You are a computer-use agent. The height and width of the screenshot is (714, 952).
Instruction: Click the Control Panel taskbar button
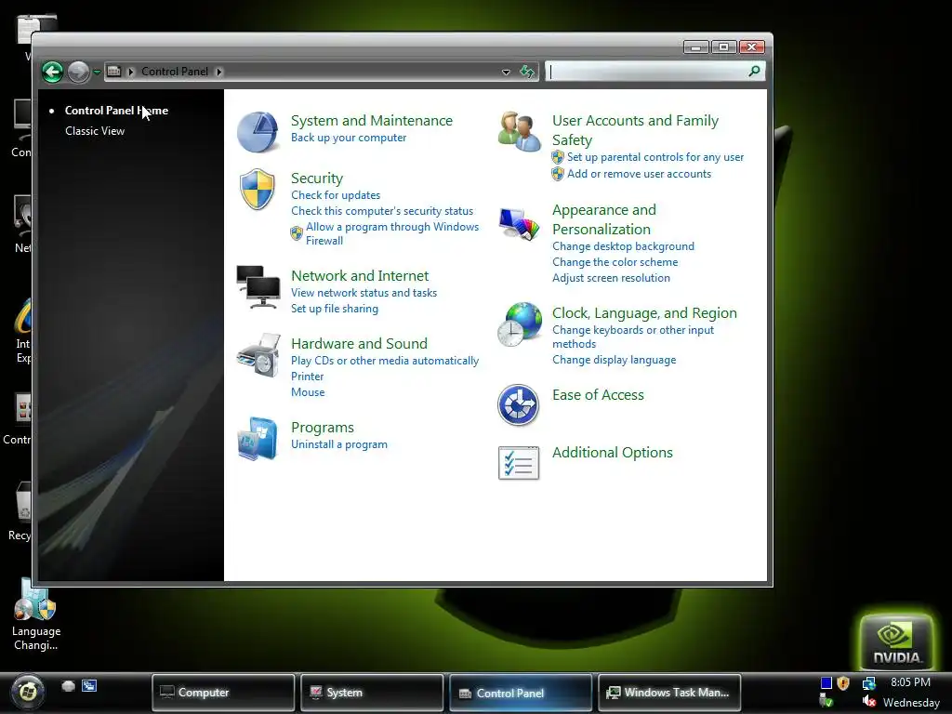click(x=521, y=692)
